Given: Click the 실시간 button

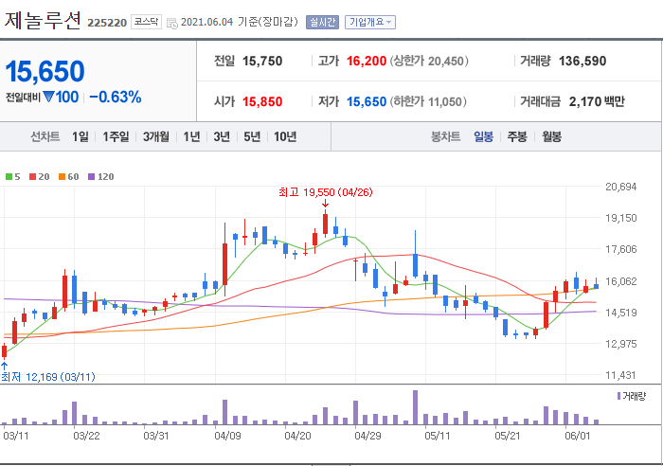Looking at the screenshot, I should pyautogui.click(x=322, y=22).
